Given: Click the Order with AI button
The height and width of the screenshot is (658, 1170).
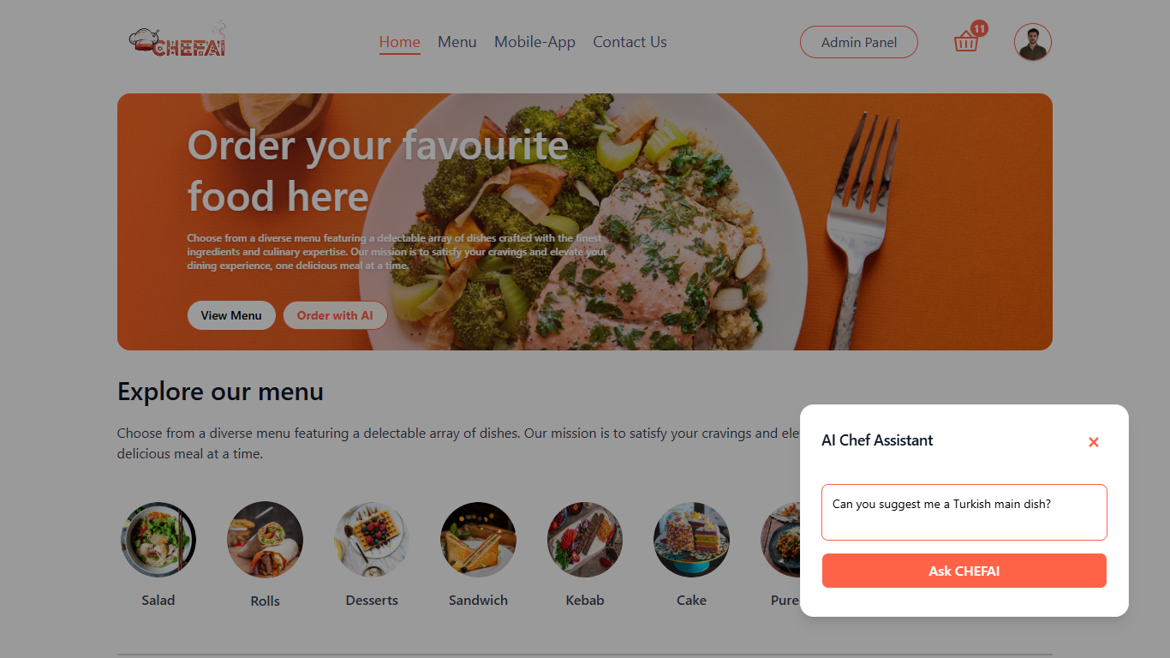Looking at the screenshot, I should pos(335,315).
